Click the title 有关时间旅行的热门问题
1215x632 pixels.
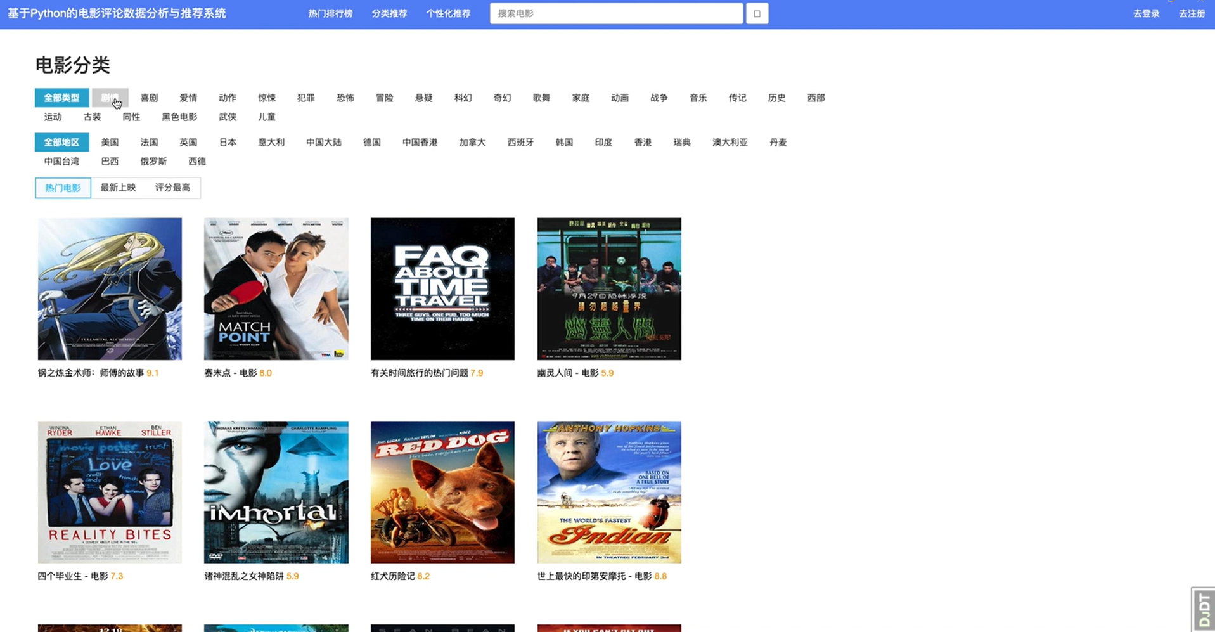(420, 373)
